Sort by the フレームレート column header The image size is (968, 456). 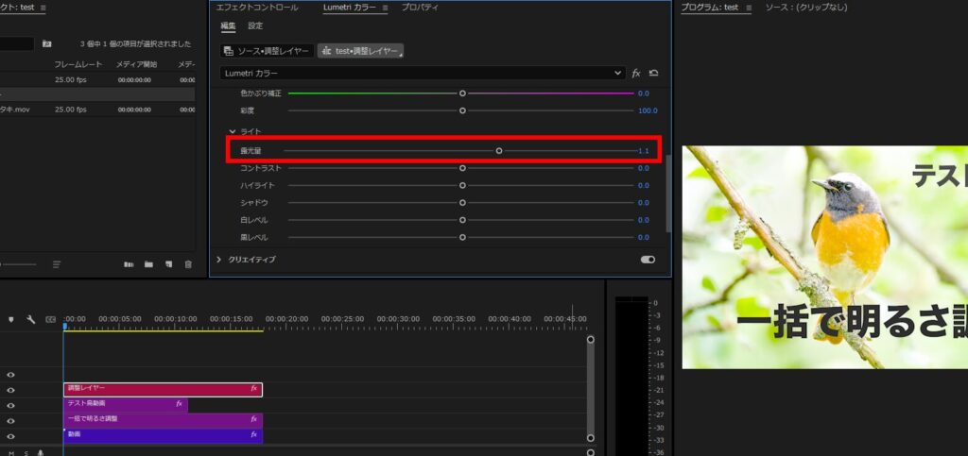[78, 65]
